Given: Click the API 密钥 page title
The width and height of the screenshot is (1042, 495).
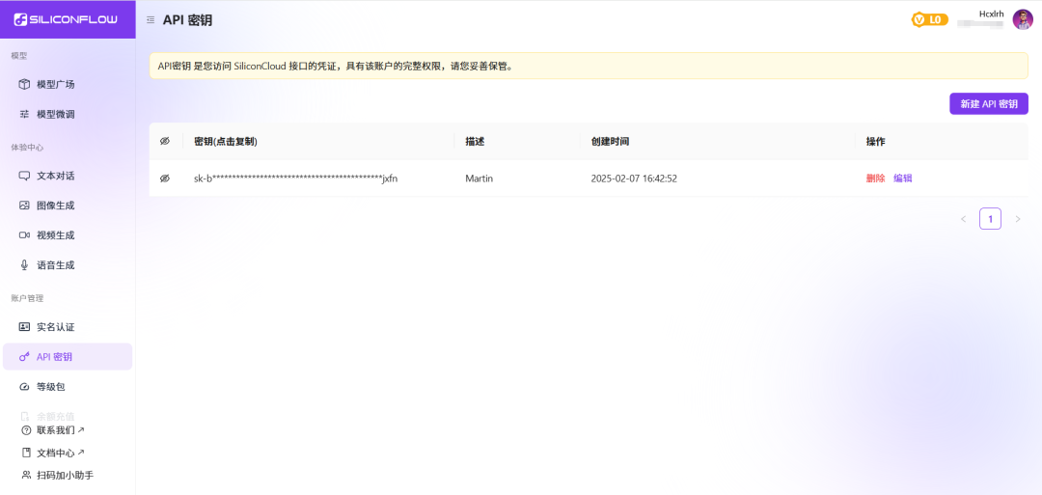Looking at the screenshot, I should point(187,20).
